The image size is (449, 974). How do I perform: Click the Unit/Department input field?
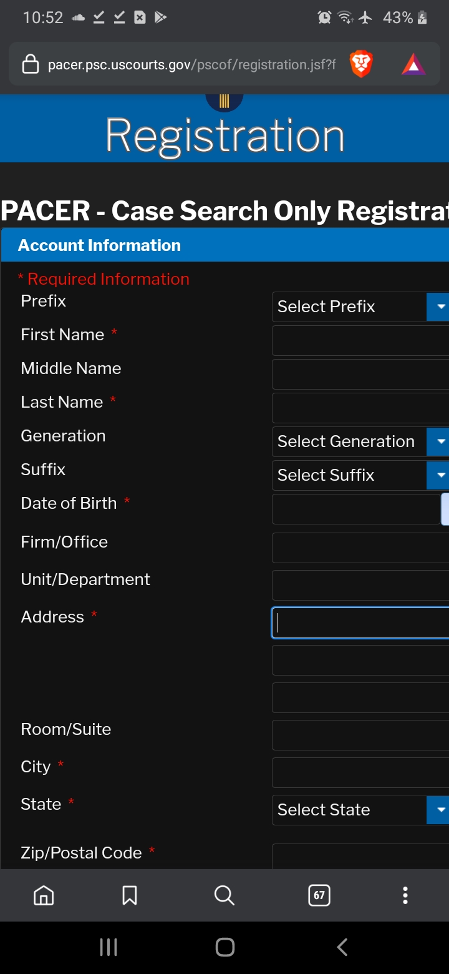pos(360,585)
